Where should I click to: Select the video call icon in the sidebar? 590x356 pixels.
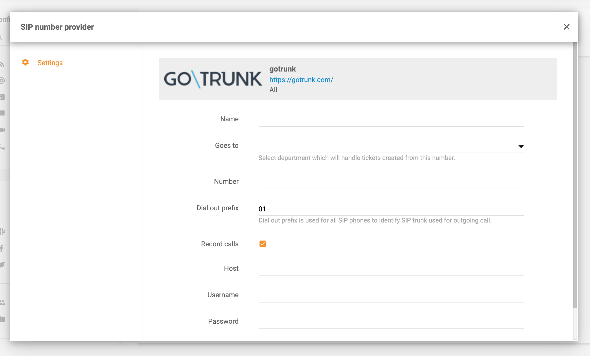(3, 130)
